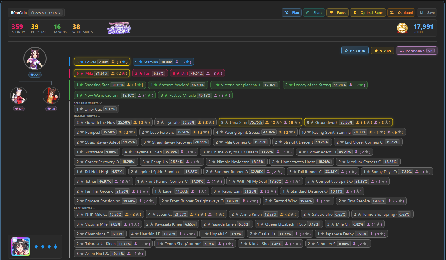Select the Firm Resolve spark
The height and width of the screenshot is (260, 446).
click(x=371, y=201)
